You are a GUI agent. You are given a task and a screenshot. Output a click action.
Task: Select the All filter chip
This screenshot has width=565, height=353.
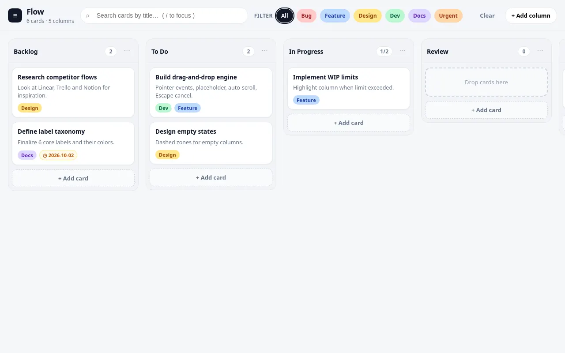point(285,15)
